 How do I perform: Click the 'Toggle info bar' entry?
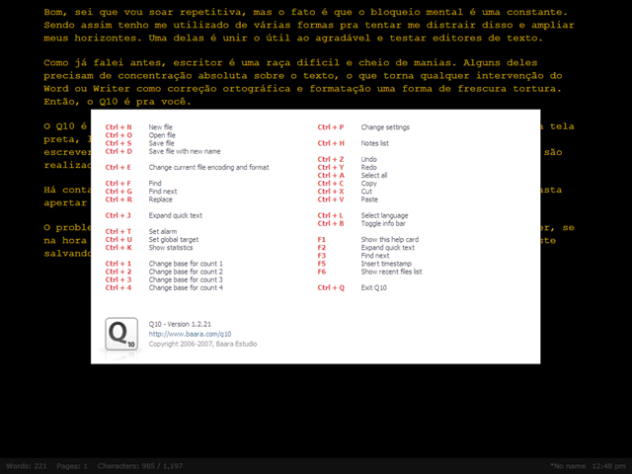[x=383, y=223]
